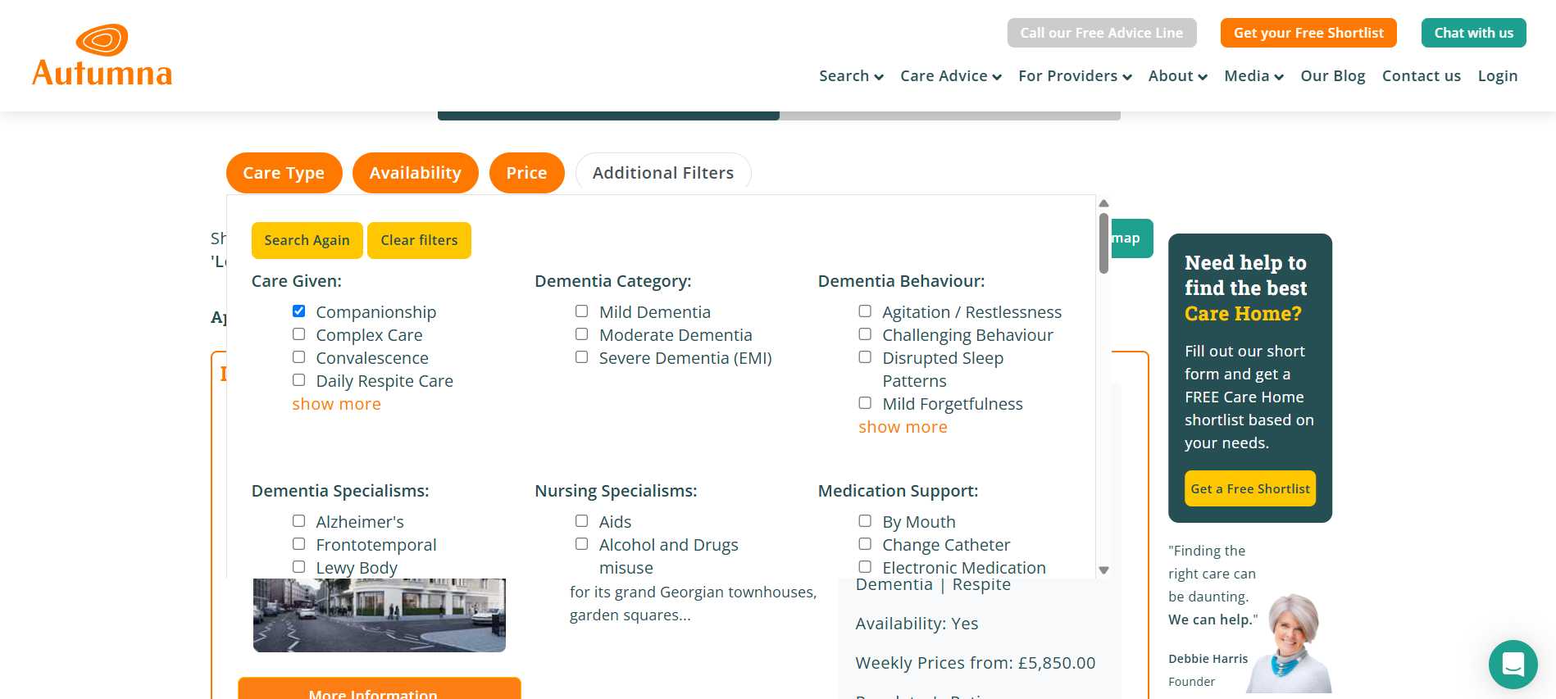Open the Care Advice dropdown menu
Screen dimensions: 1556x699
pos(950,76)
